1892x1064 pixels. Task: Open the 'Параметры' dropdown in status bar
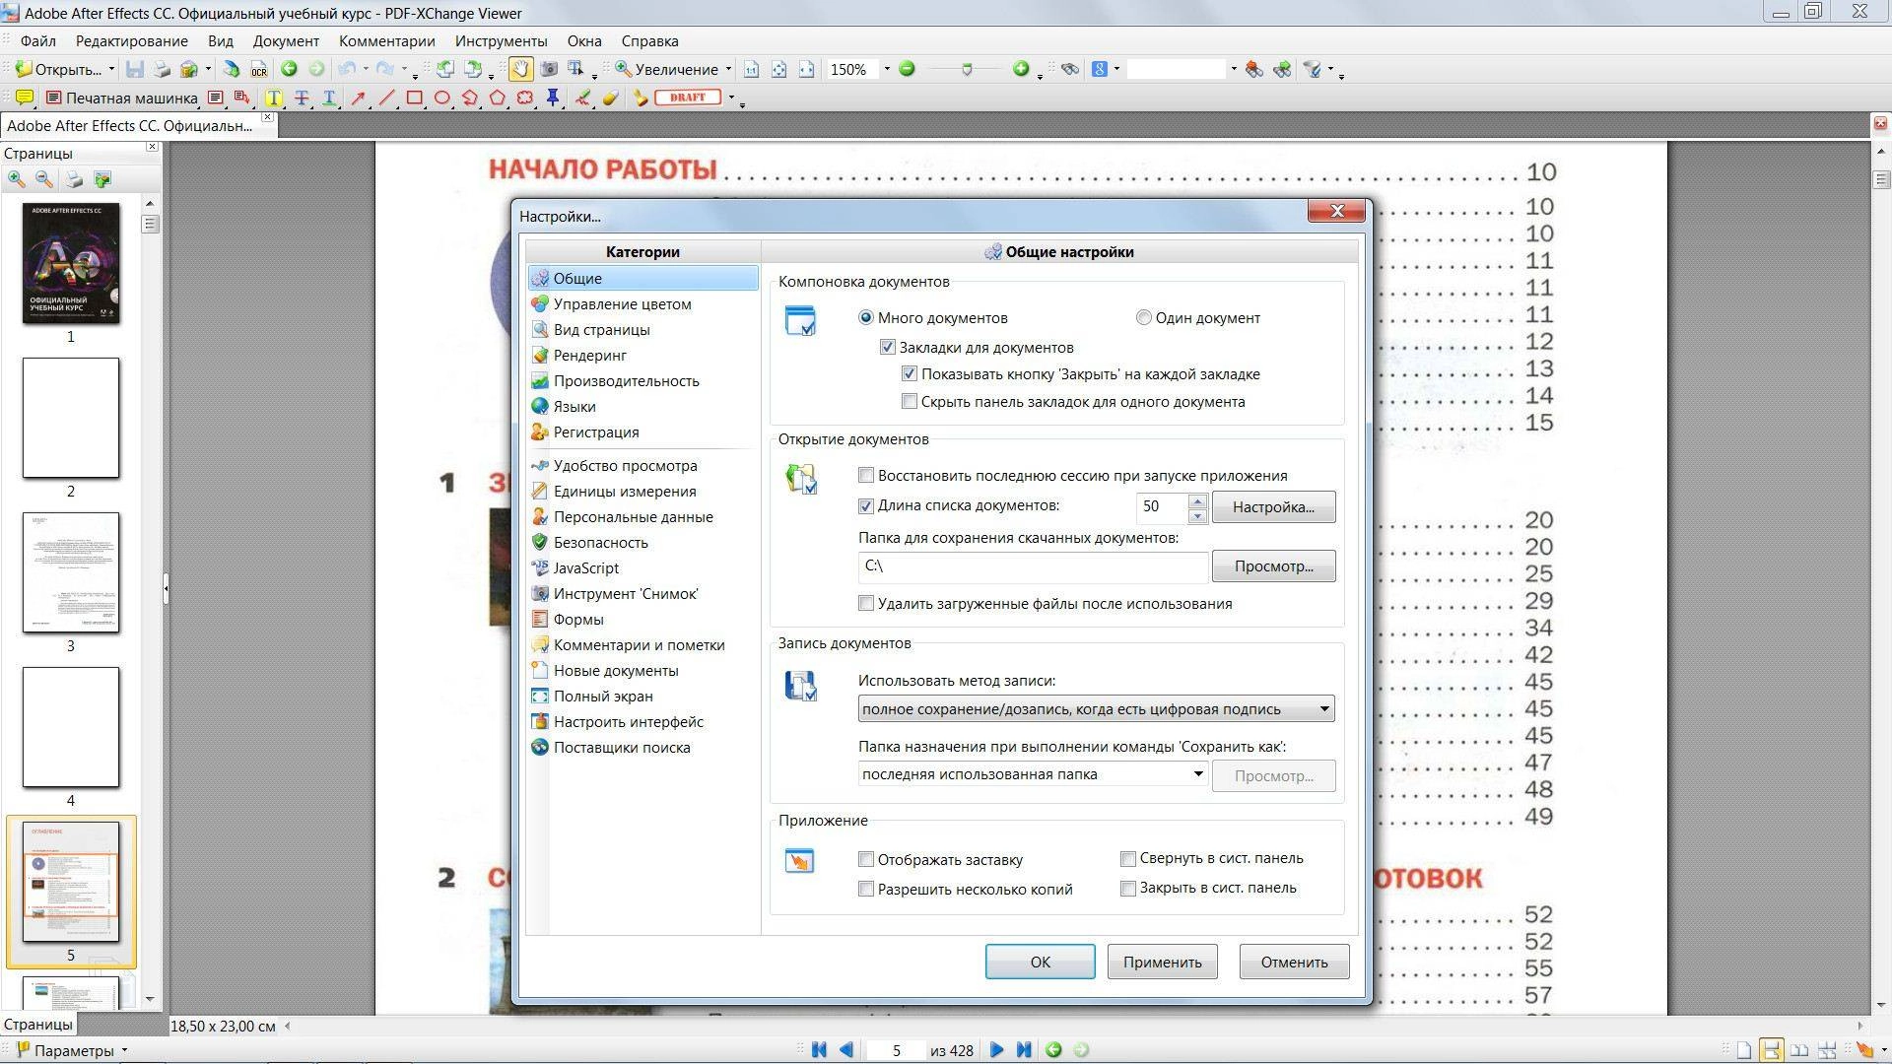click(72, 1051)
